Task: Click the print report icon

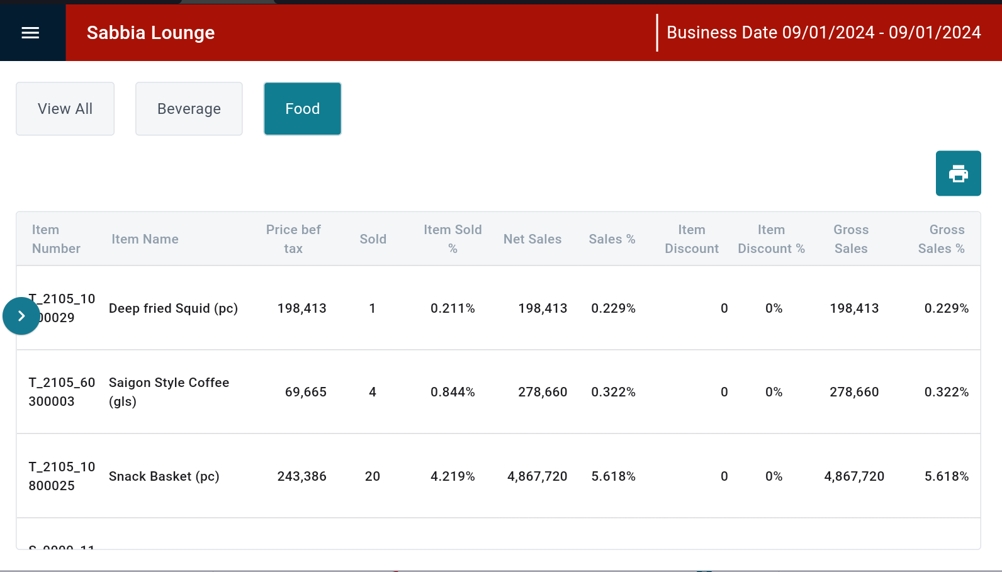Action: pos(958,173)
